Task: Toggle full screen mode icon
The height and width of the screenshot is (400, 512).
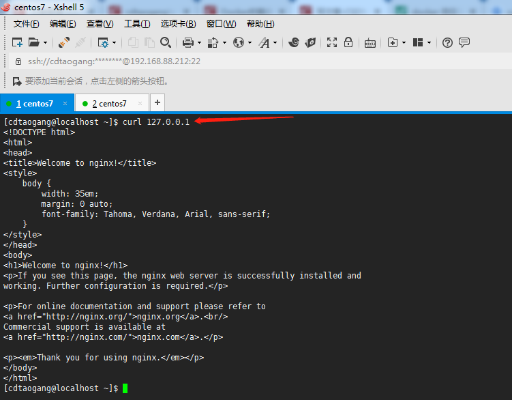Action: pos(332,42)
